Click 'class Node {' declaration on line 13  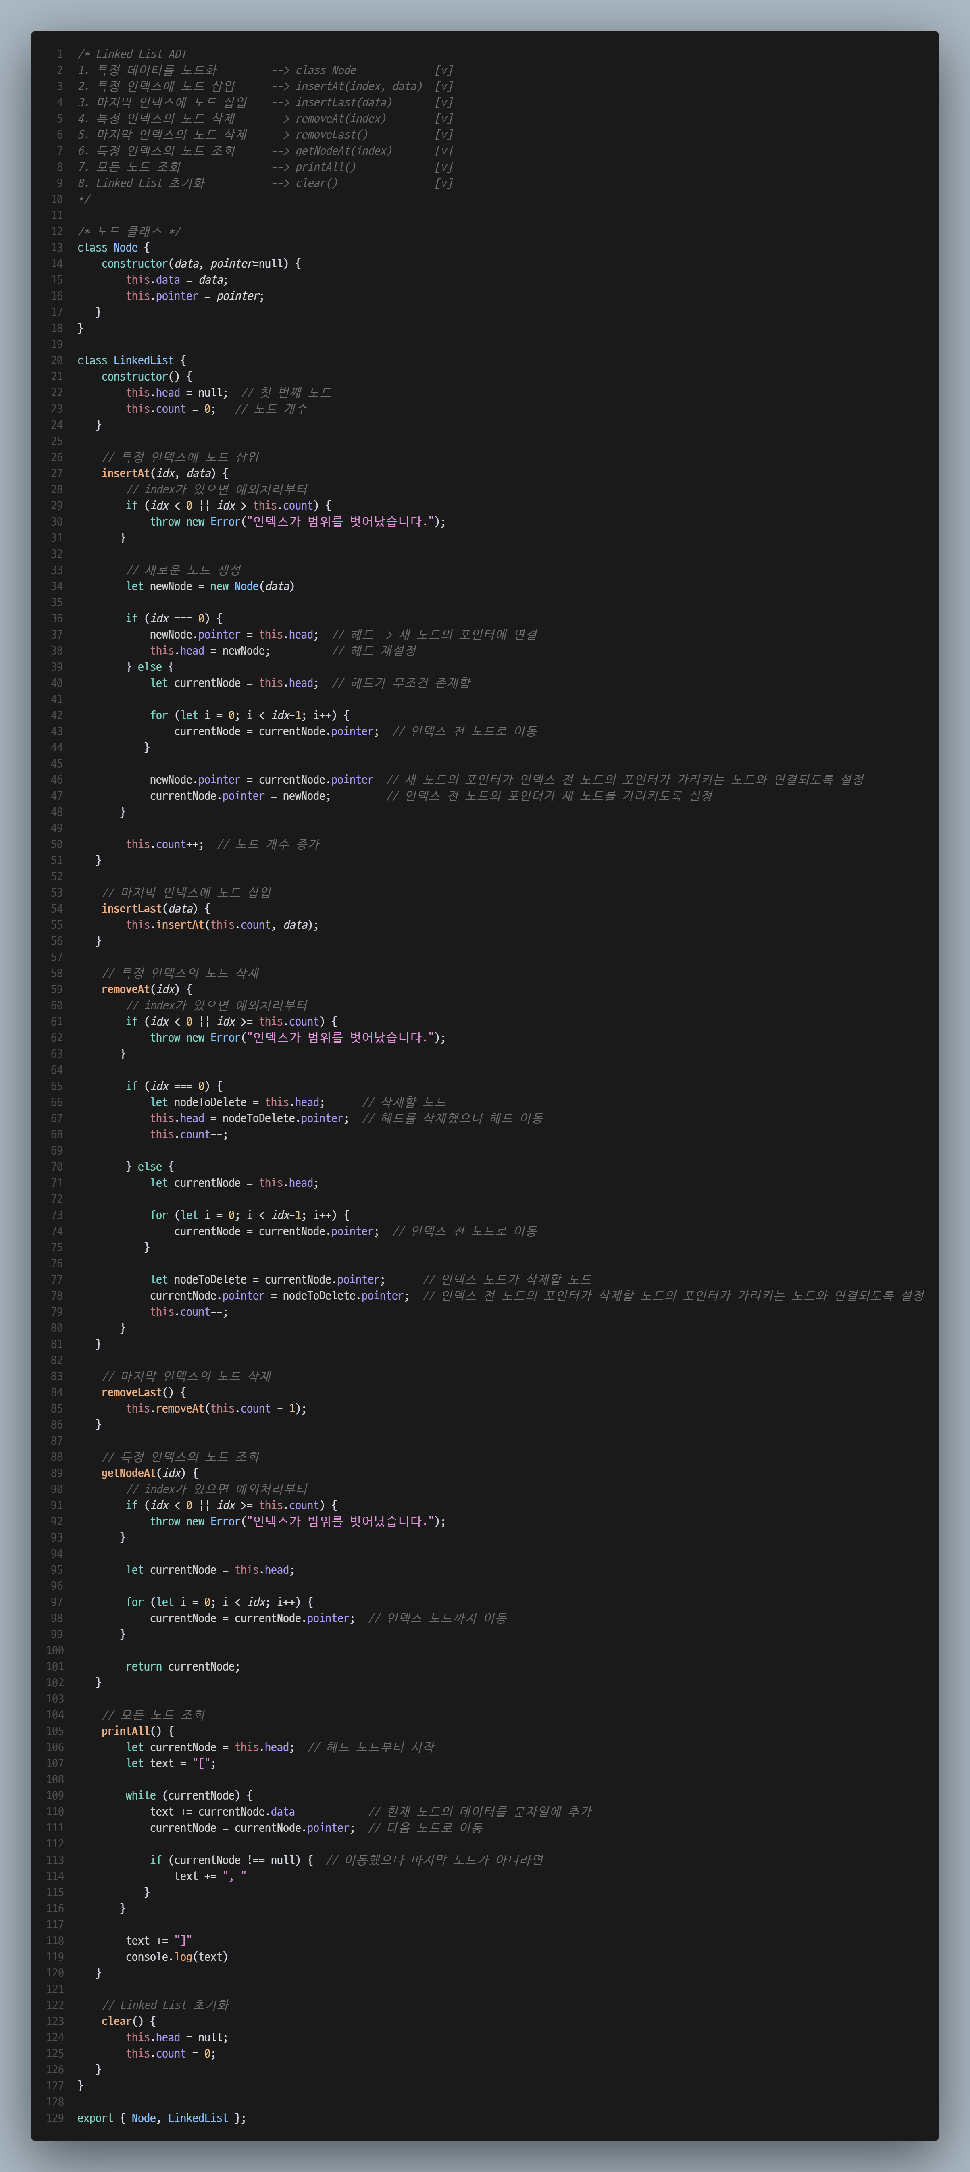click(x=113, y=248)
